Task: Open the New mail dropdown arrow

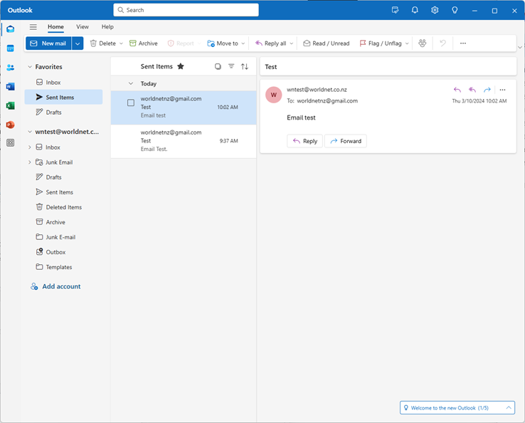Action: (78, 43)
